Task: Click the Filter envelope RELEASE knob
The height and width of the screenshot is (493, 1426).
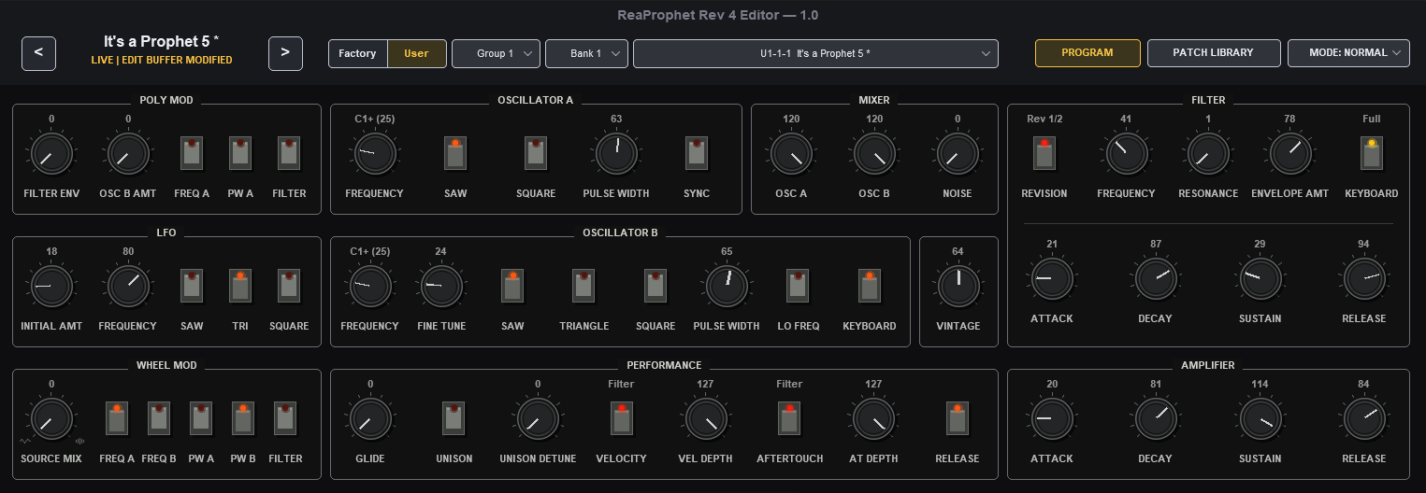Action: [1364, 279]
